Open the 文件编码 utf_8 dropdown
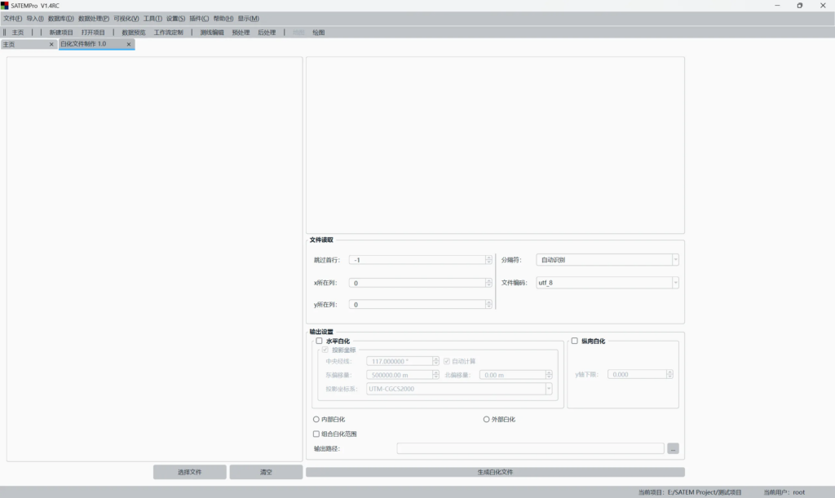 pyautogui.click(x=607, y=282)
